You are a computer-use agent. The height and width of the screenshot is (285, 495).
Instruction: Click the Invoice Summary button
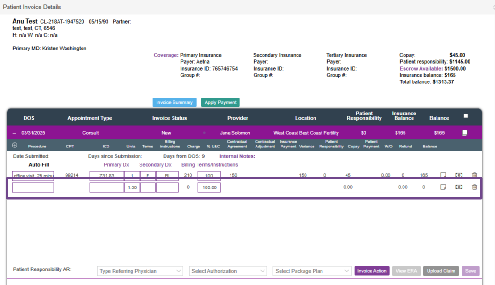click(174, 102)
